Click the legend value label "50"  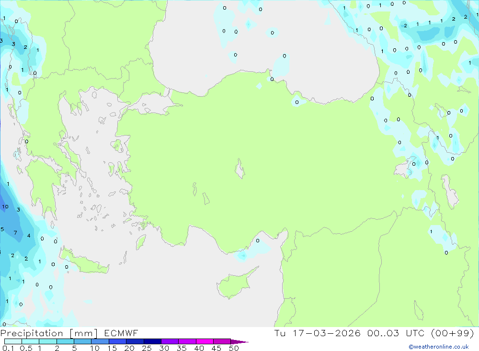[x=234, y=348]
